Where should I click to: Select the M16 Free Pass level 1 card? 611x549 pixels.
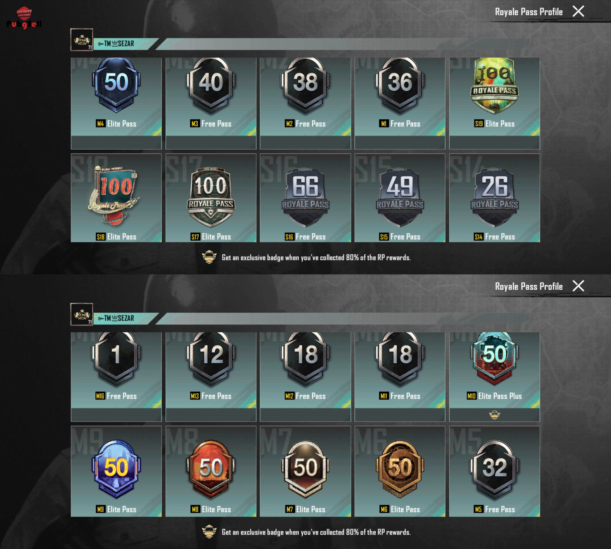click(x=116, y=377)
